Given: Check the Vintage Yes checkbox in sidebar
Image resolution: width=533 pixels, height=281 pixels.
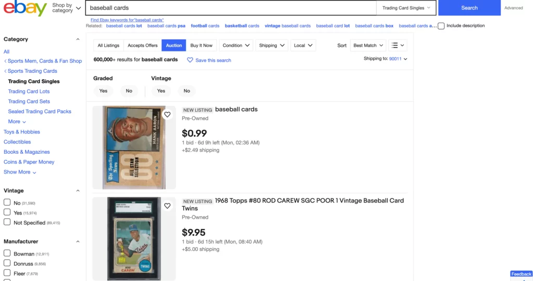Looking at the screenshot, I should click(7, 212).
